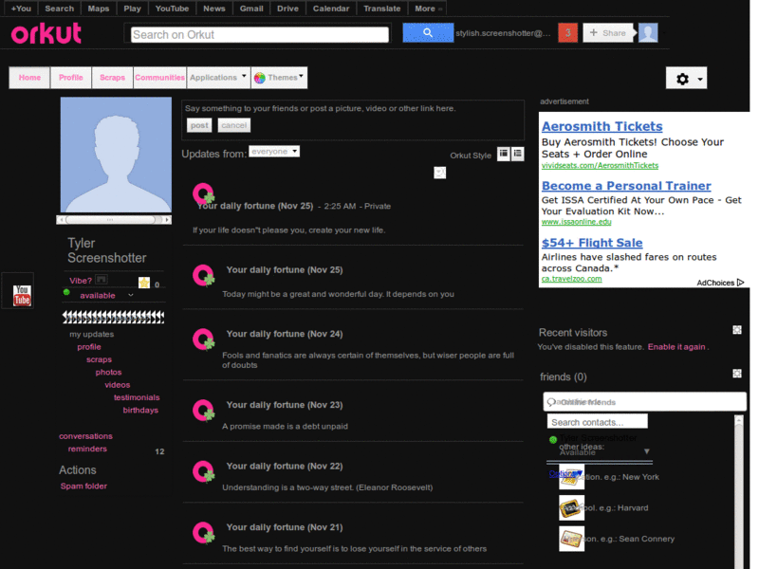Open the Aerosmith Tickets ad link

[x=602, y=126]
